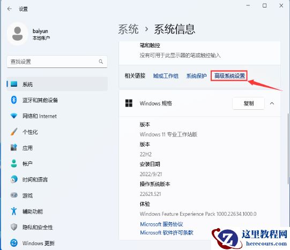Open 隐私和安全性 settings

[57, 227]
